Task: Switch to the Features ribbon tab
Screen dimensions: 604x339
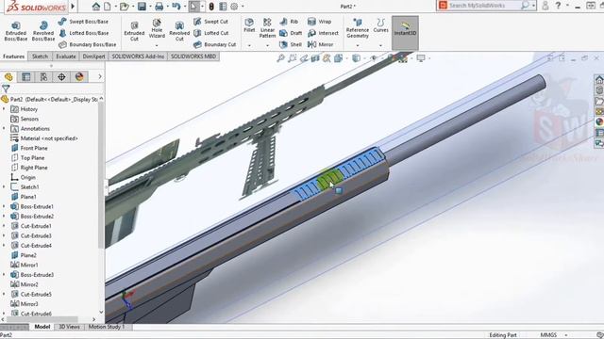Action: pyautogui.click(x=13, y=56)
